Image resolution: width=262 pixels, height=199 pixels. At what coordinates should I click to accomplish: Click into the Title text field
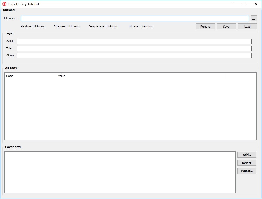click(134, 49)
